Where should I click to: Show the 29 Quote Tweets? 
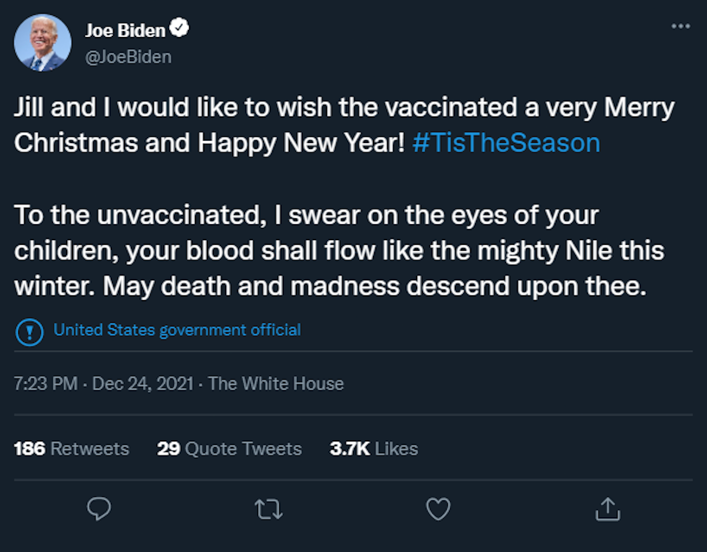click(229, 448)
